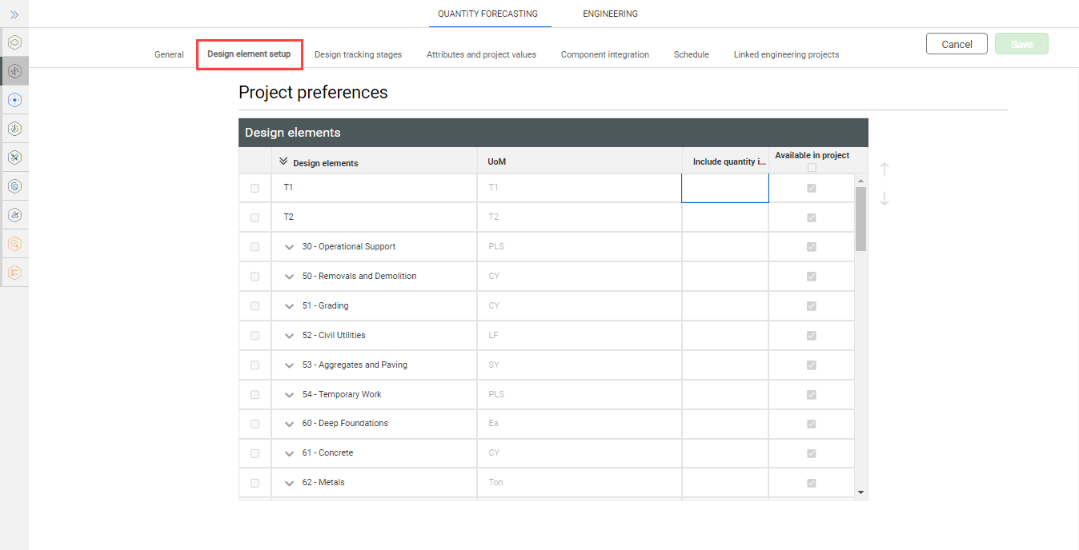Open the blue target-dot hexagon sidebar icon
The height and width of the screenshot is (550, 1079).
pos(14,100)
